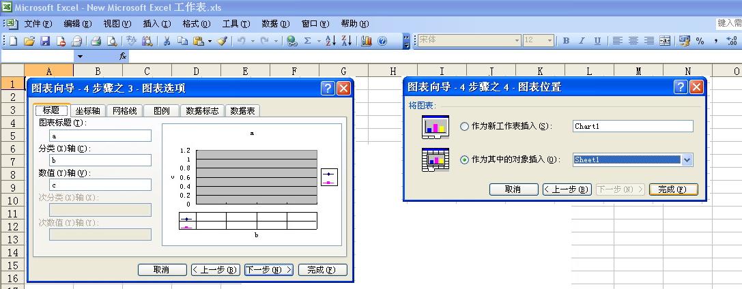Image resolution: width=742 pixels, height=289 pixels.
Task: Open the 文件 (File) menu
Action: pos(38,24)
